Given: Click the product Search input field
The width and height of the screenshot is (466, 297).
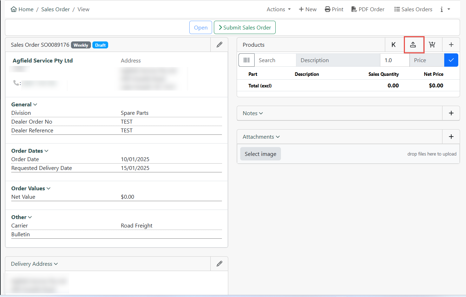Looking at the screenshot, I should (275, 60).
